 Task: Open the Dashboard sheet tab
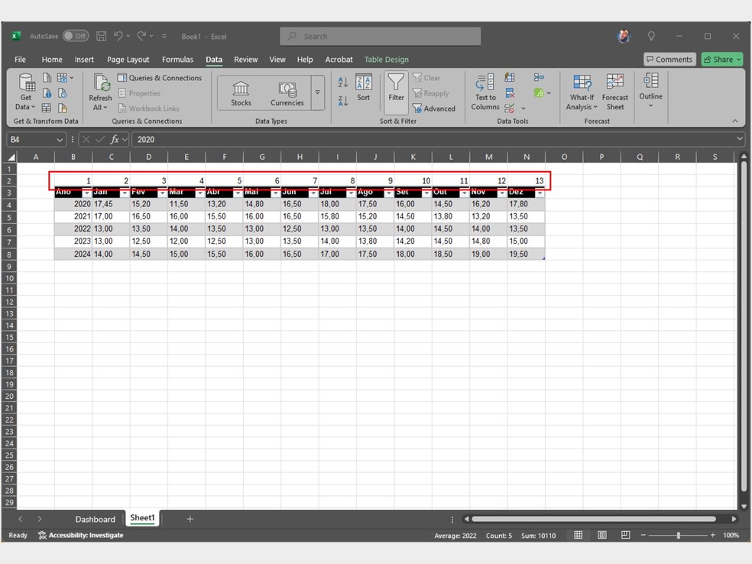click(95, 519)
